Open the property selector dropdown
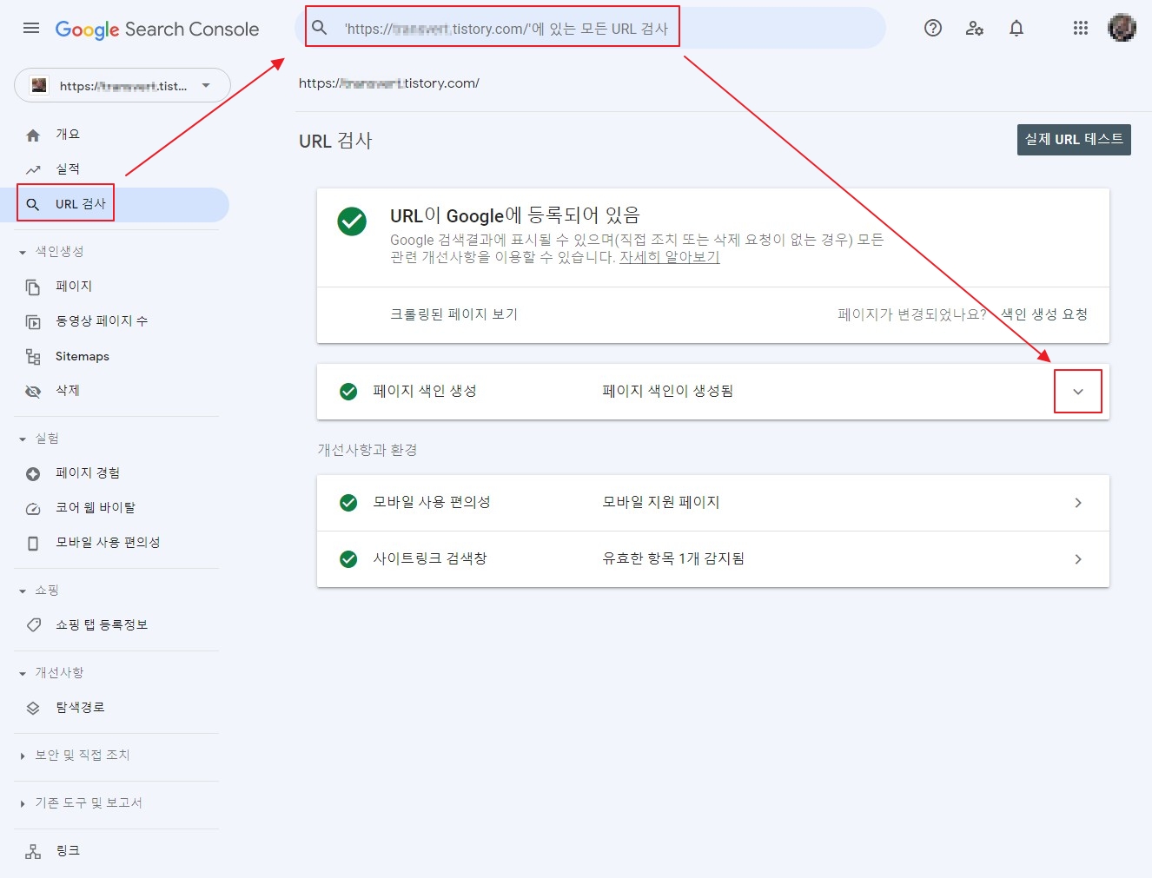 pos(122,85)
